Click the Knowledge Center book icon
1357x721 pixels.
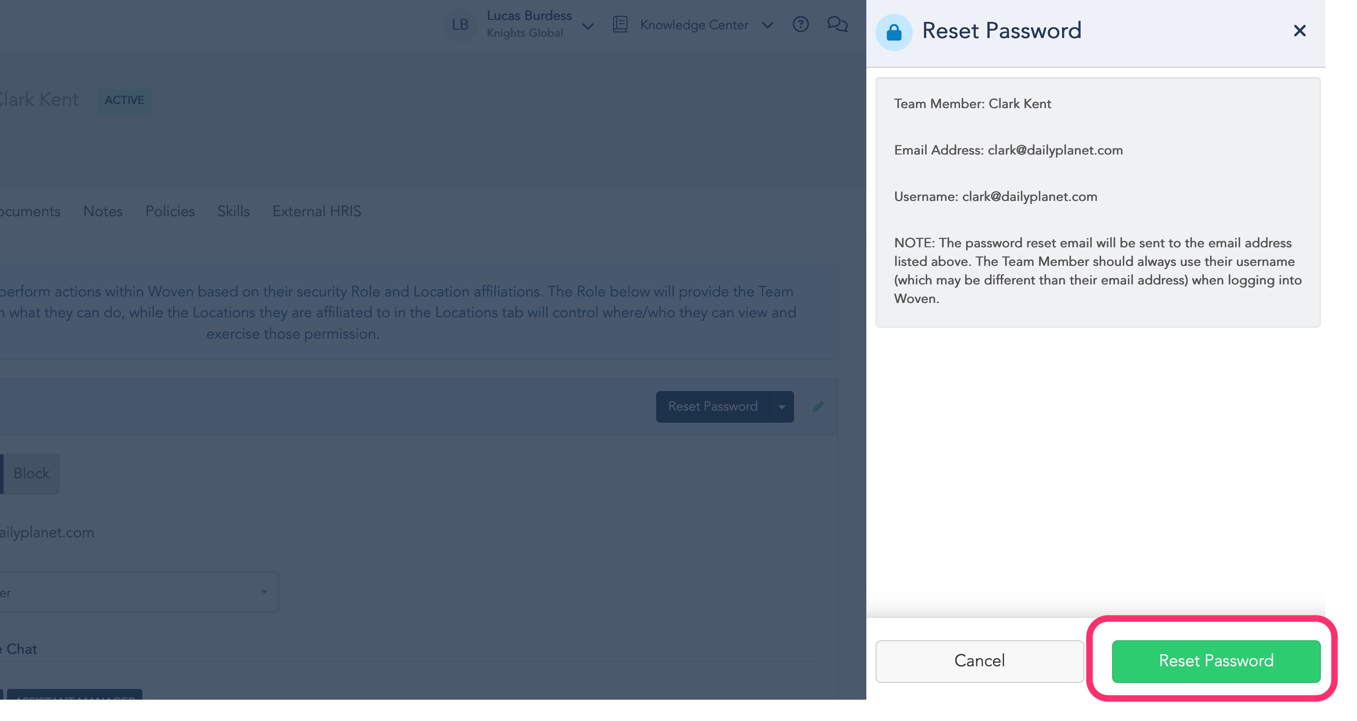(x=620, y=24)
